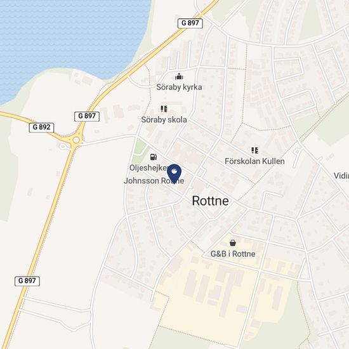The width and height of the screenshot is (349, 349).
Task: Open the G&B i Rottne label
Action: (233, 254)
